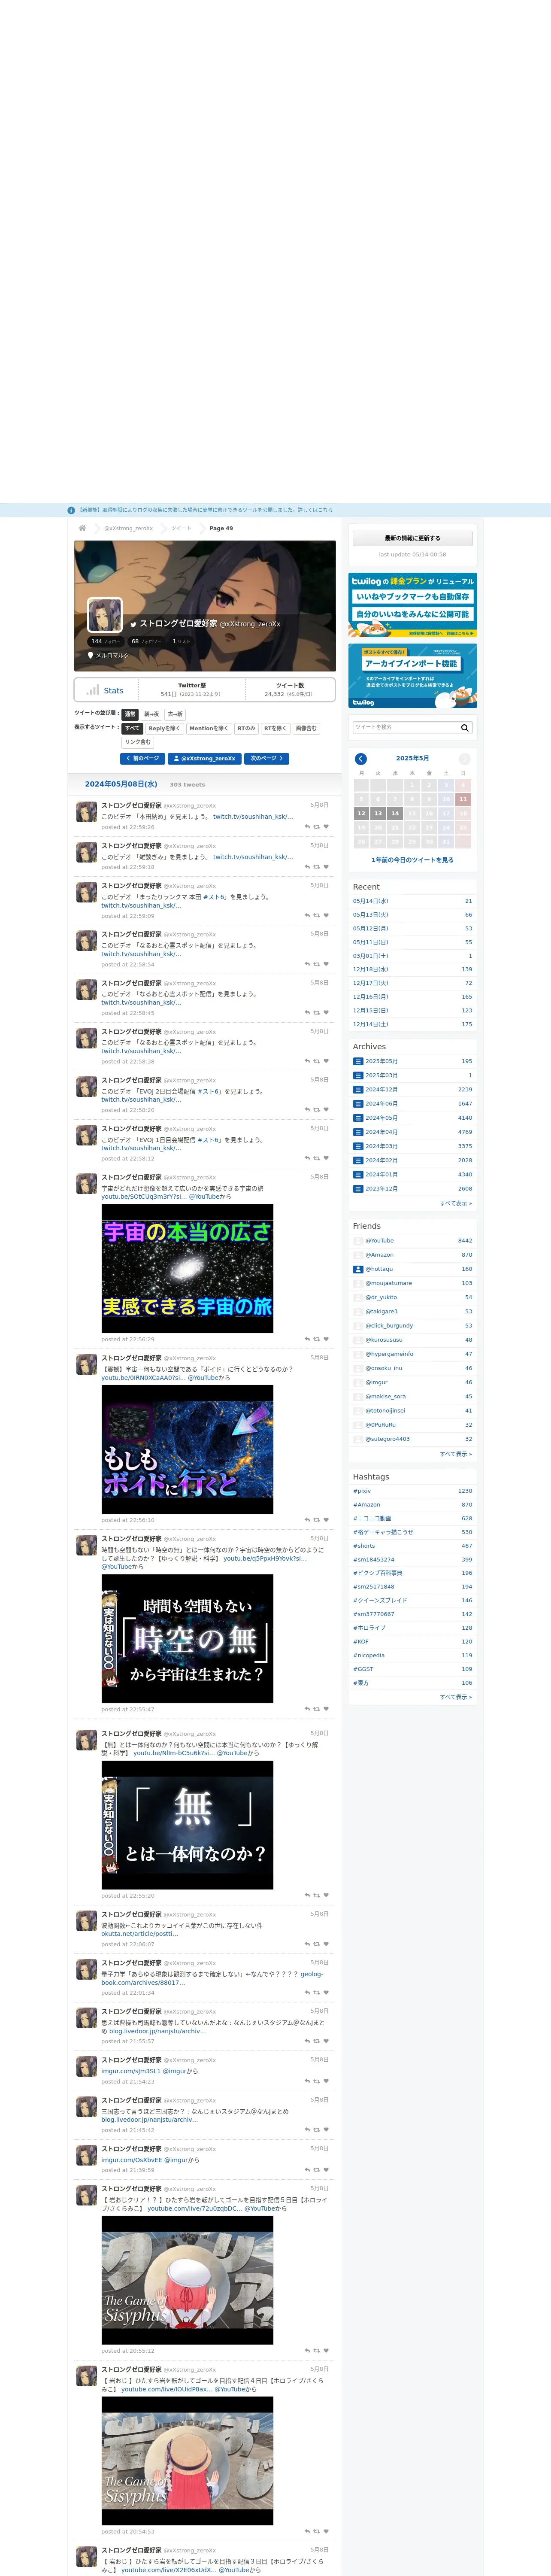Viewport: 551px width, 2576px height.
Task: Select calendar day 14
Action: click(x=395, y=813)
